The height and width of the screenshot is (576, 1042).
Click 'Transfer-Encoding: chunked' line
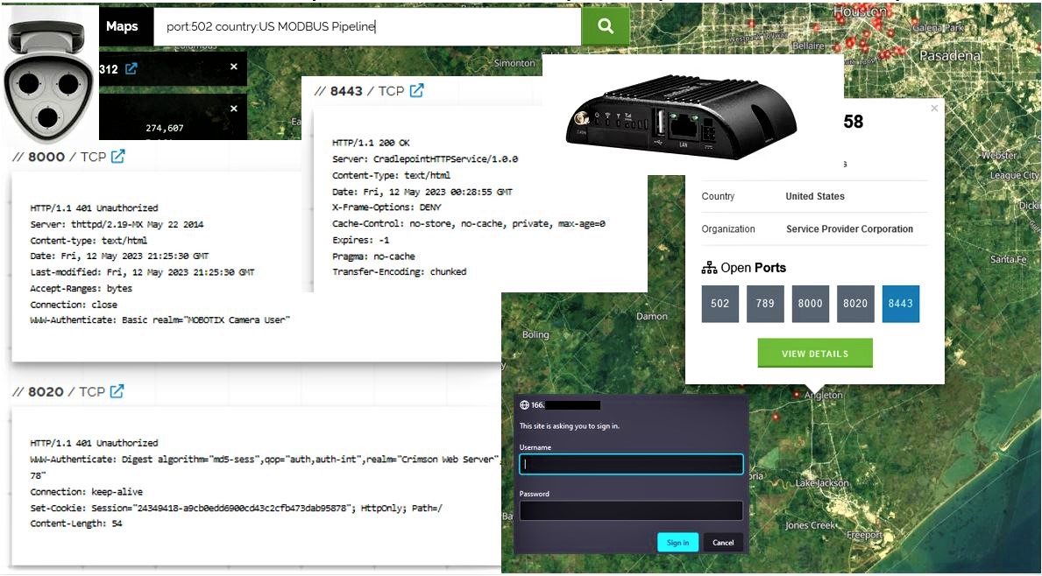tap(400, 272)
